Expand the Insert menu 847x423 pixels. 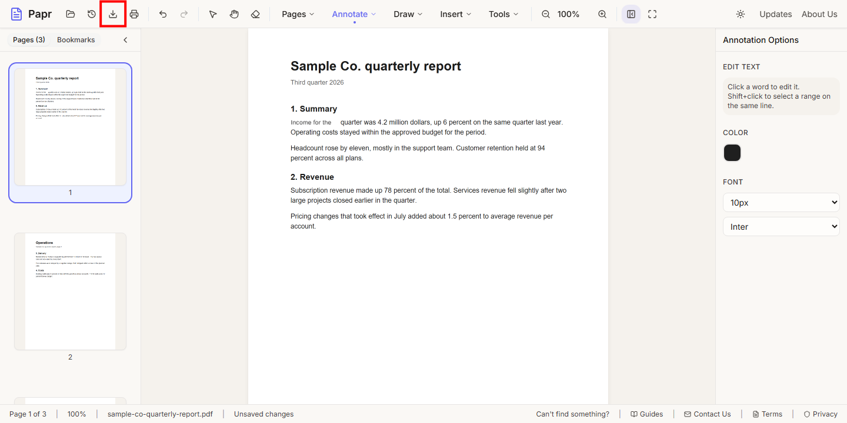click(x=456, y=14)
